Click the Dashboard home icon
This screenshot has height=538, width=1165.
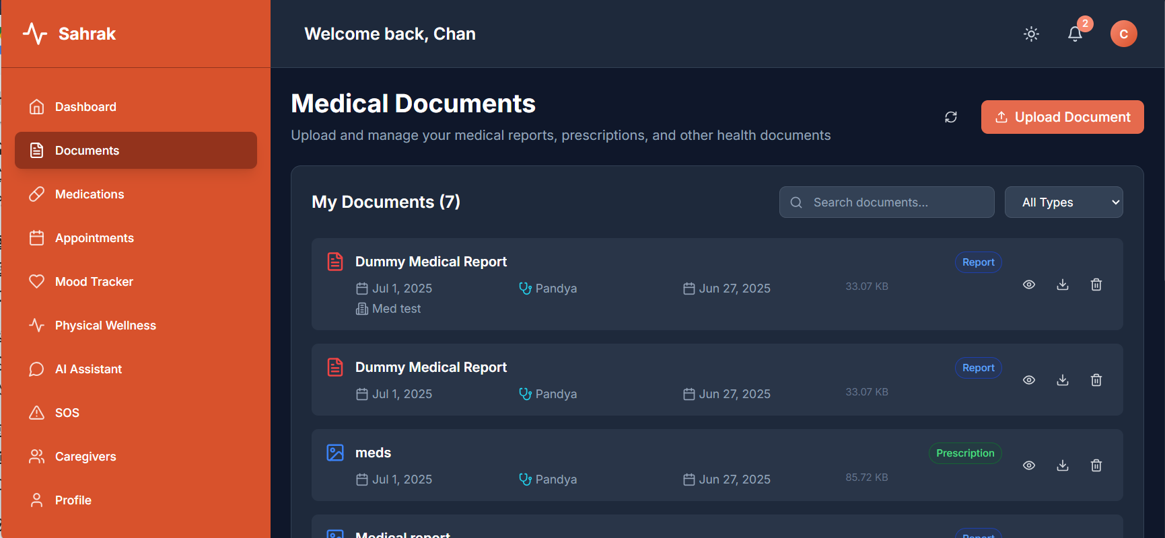(37, 107)
